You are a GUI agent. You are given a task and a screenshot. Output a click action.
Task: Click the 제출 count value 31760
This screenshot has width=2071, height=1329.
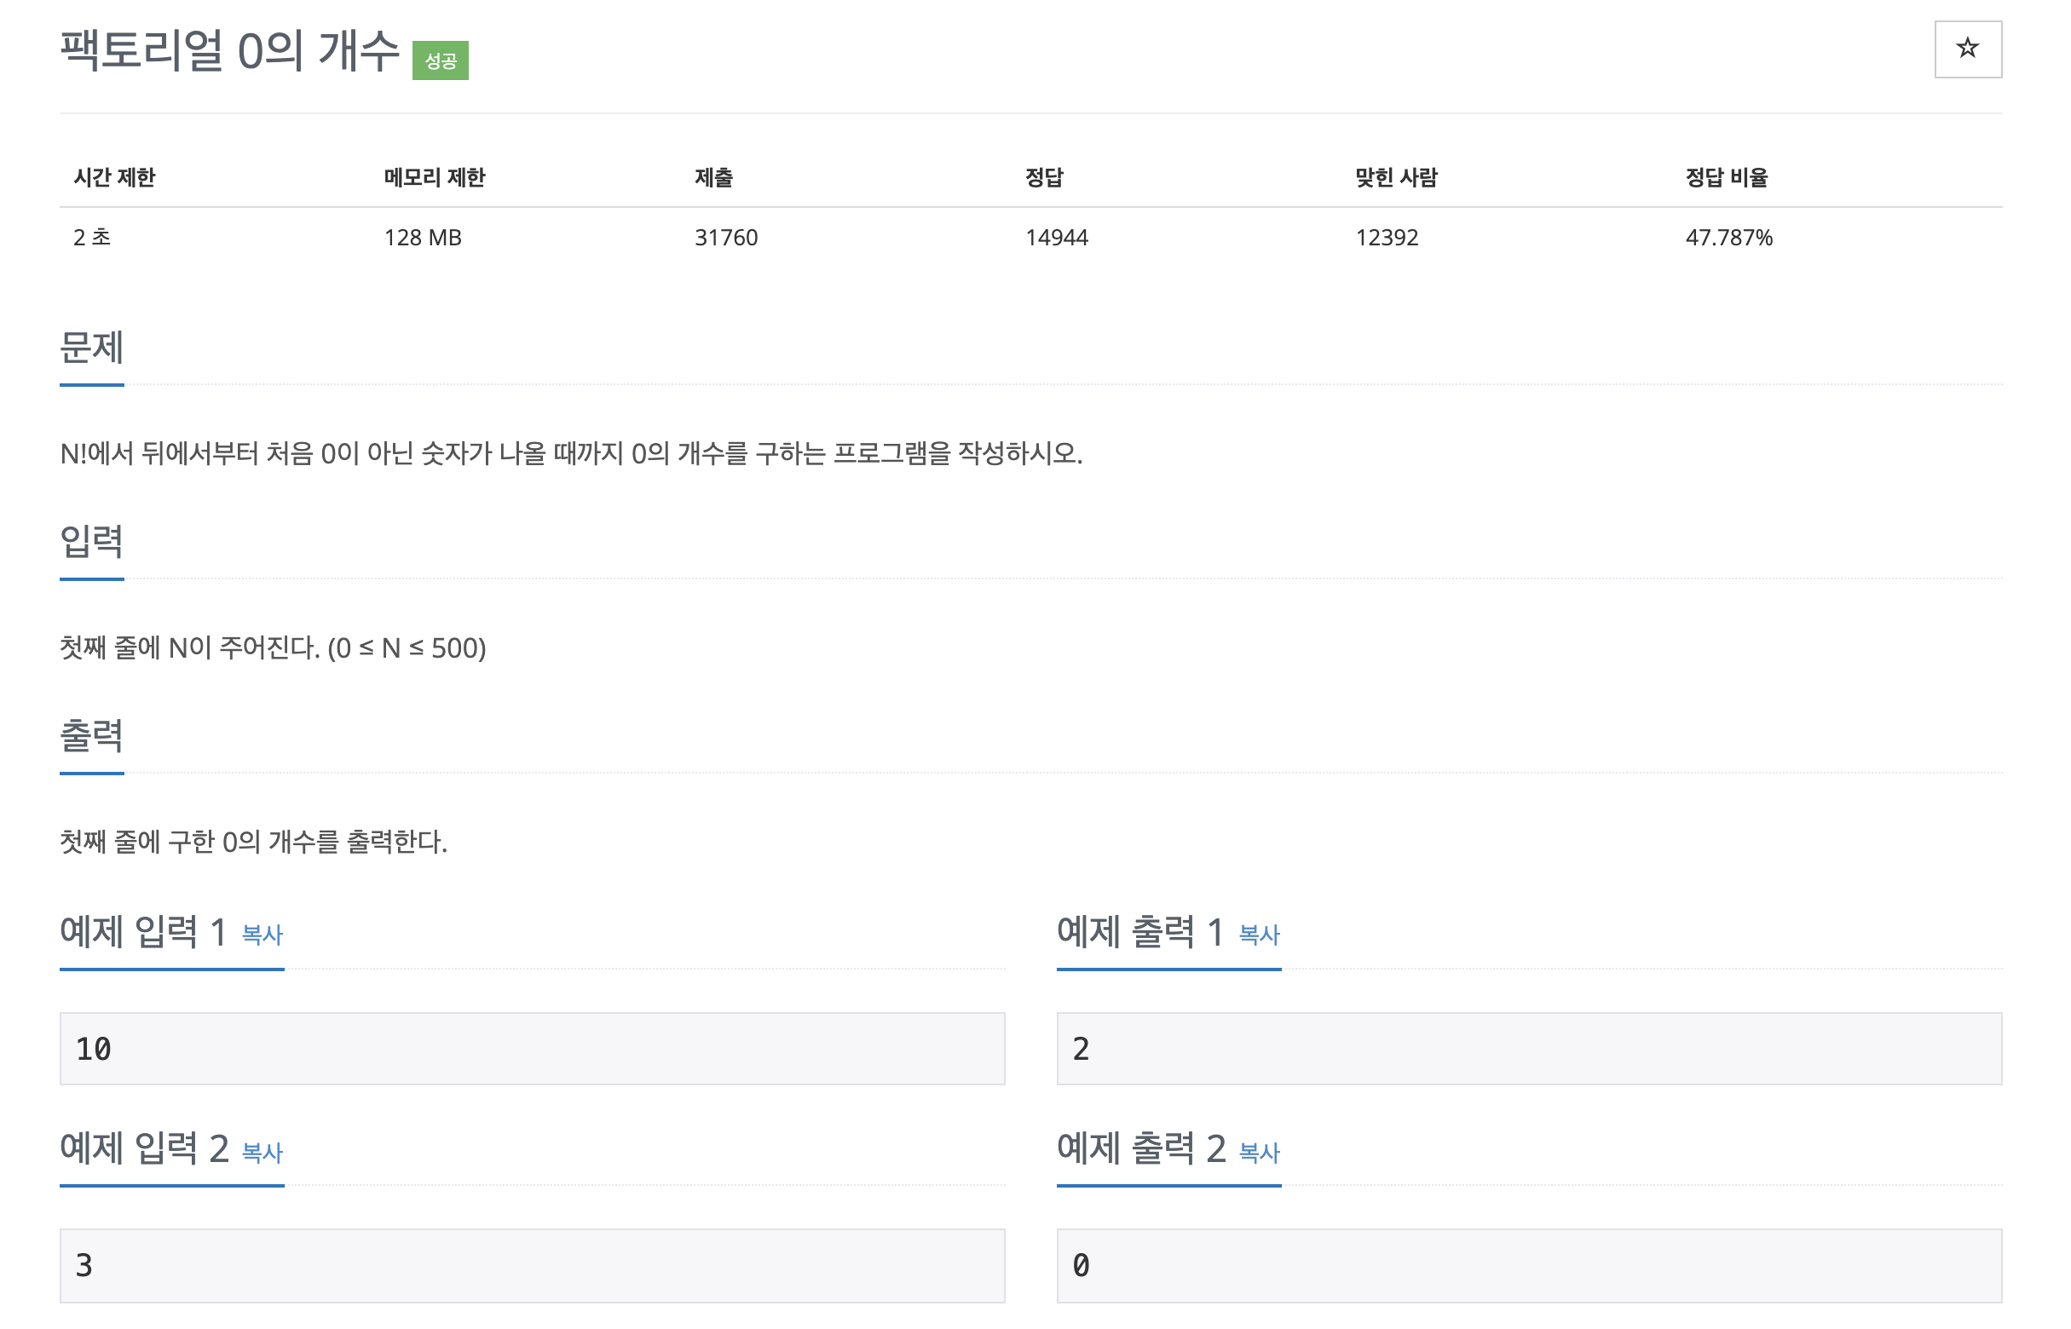tap(725, 238)
